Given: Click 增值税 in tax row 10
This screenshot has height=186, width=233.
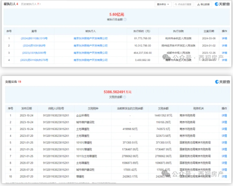Looking at the screenshot, I should (x=80, y=177).
